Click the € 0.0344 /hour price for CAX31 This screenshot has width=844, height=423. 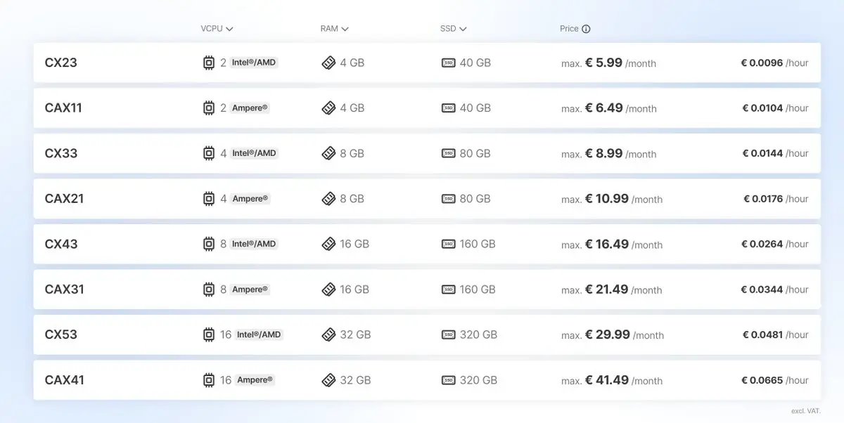click(x=774, y=289)
